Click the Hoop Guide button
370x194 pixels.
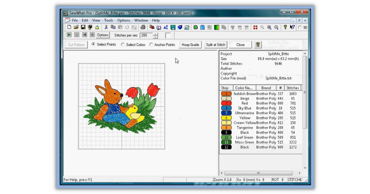pyautogui.click(x=190, y=45)
